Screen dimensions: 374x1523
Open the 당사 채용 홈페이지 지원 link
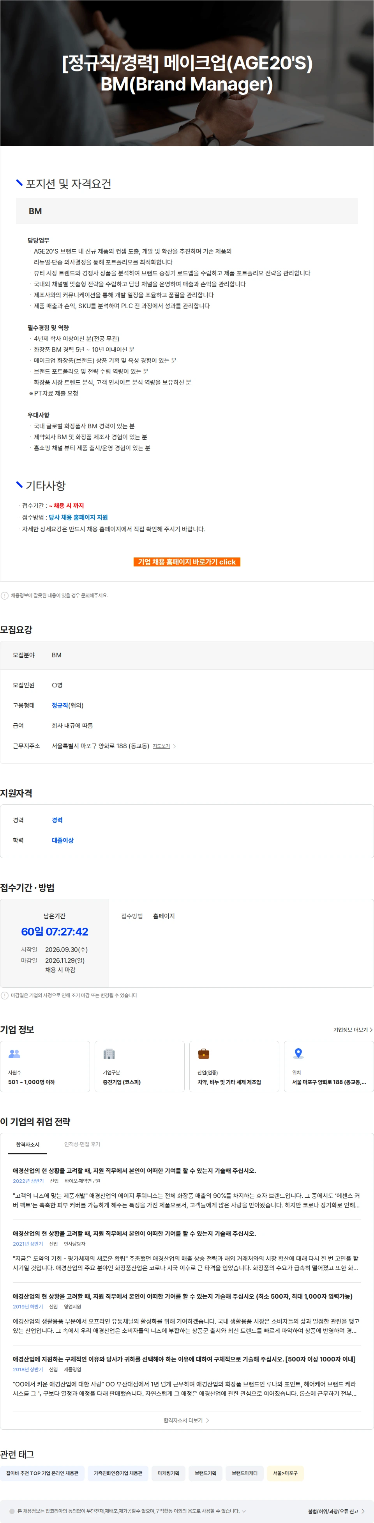78,517
